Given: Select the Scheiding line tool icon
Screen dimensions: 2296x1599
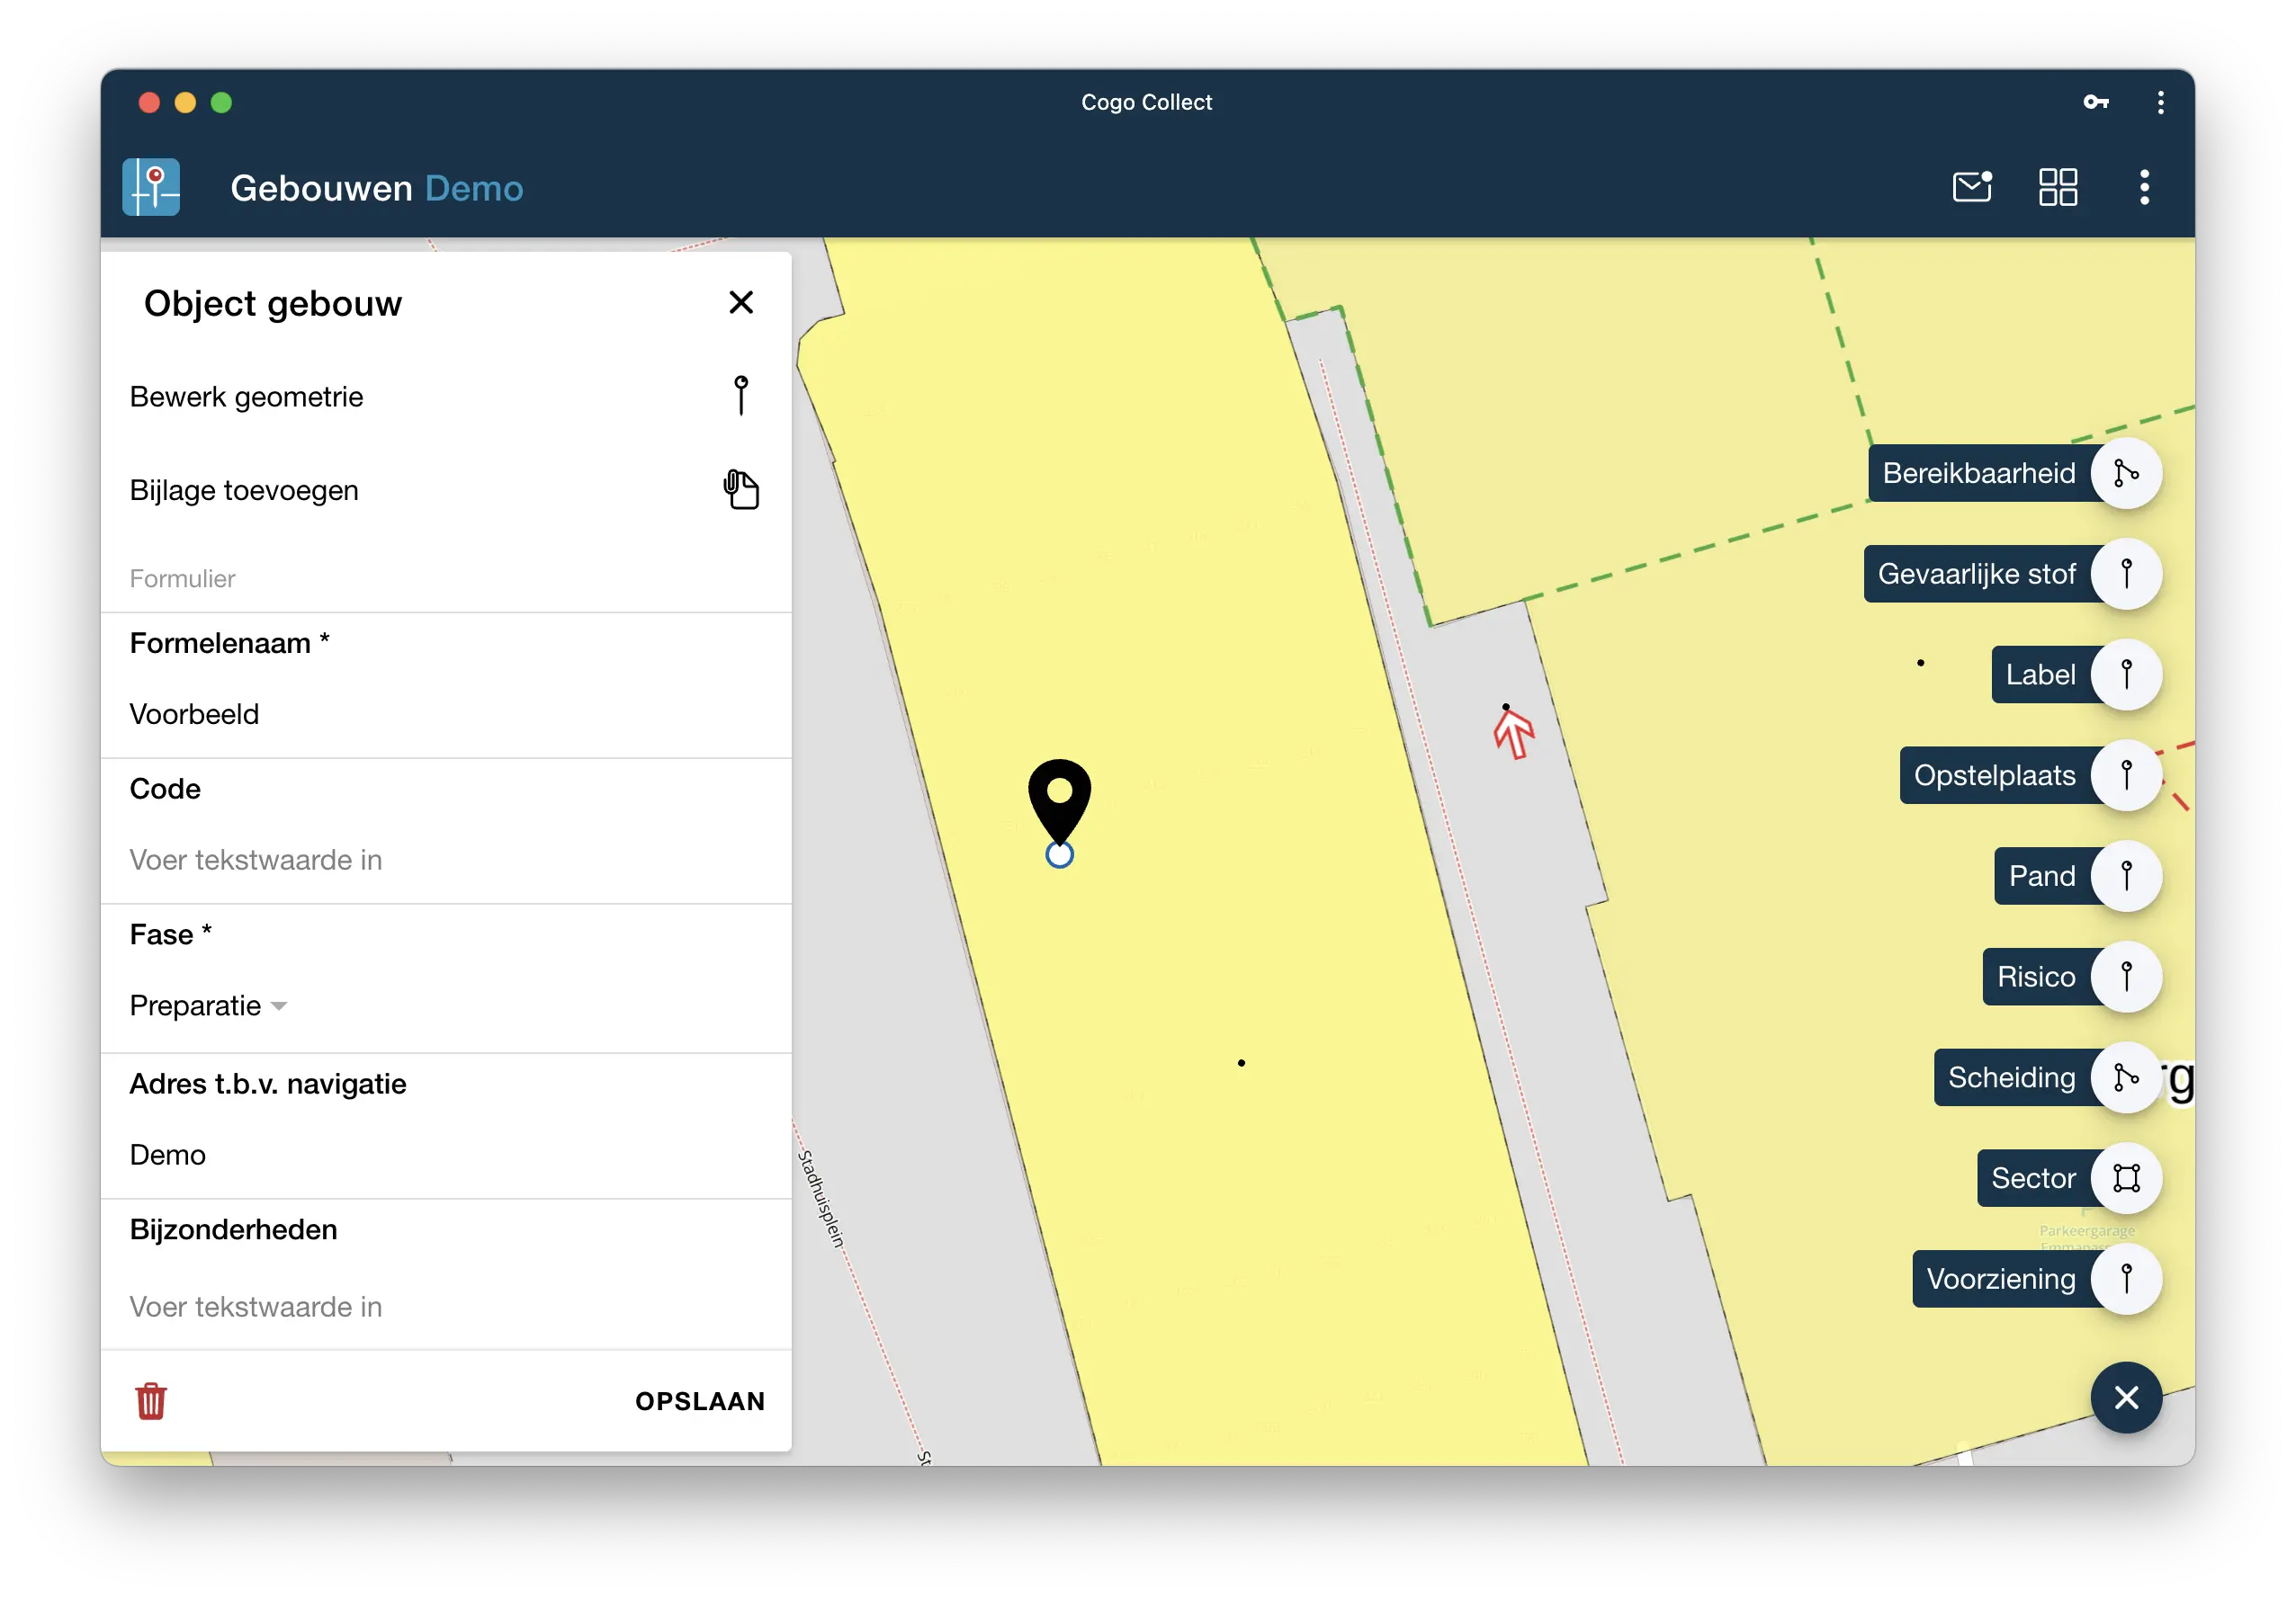Looking at the screenshot, I should (x=2126, y=1078).
